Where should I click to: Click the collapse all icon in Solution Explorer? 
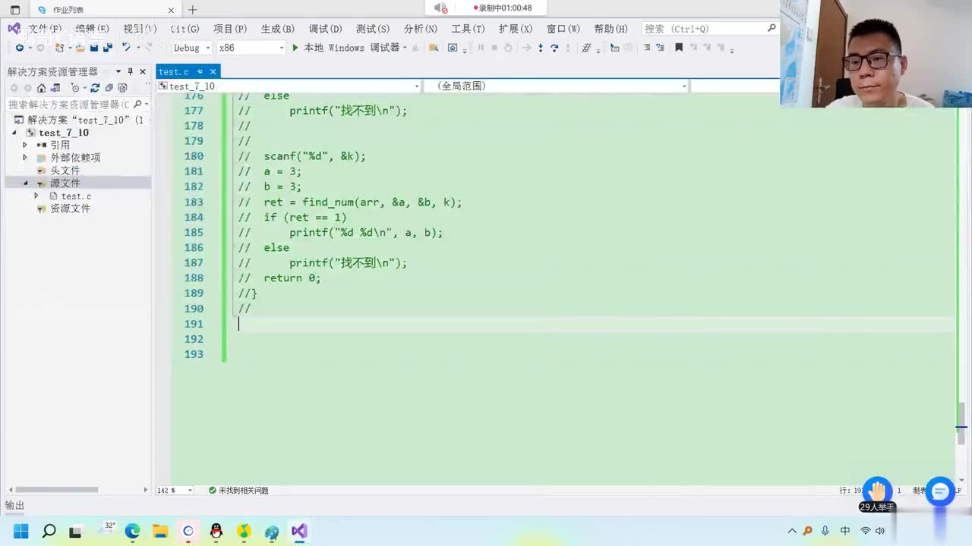pyautogui.click(x=109, y=88)
